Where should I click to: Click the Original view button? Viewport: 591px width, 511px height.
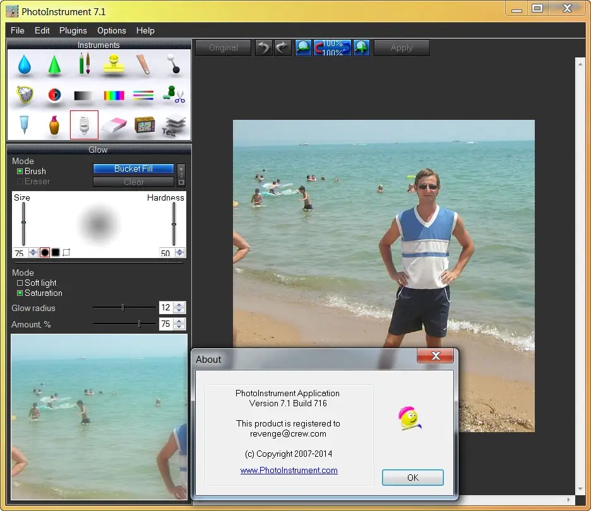click(223, 48)
